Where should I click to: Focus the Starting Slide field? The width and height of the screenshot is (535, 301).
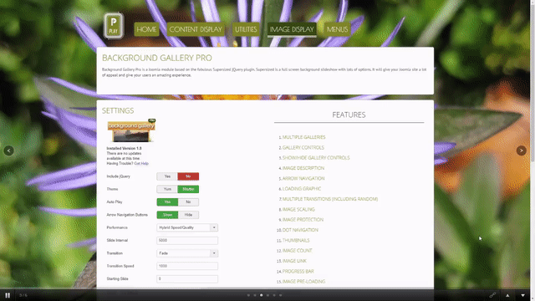tap(187, 278)
